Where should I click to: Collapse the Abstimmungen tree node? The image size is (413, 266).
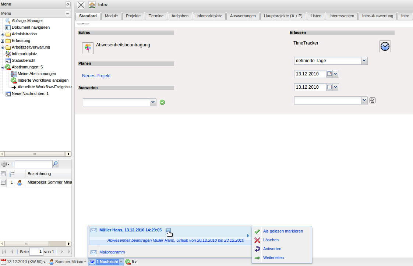[x=3, y=67]
